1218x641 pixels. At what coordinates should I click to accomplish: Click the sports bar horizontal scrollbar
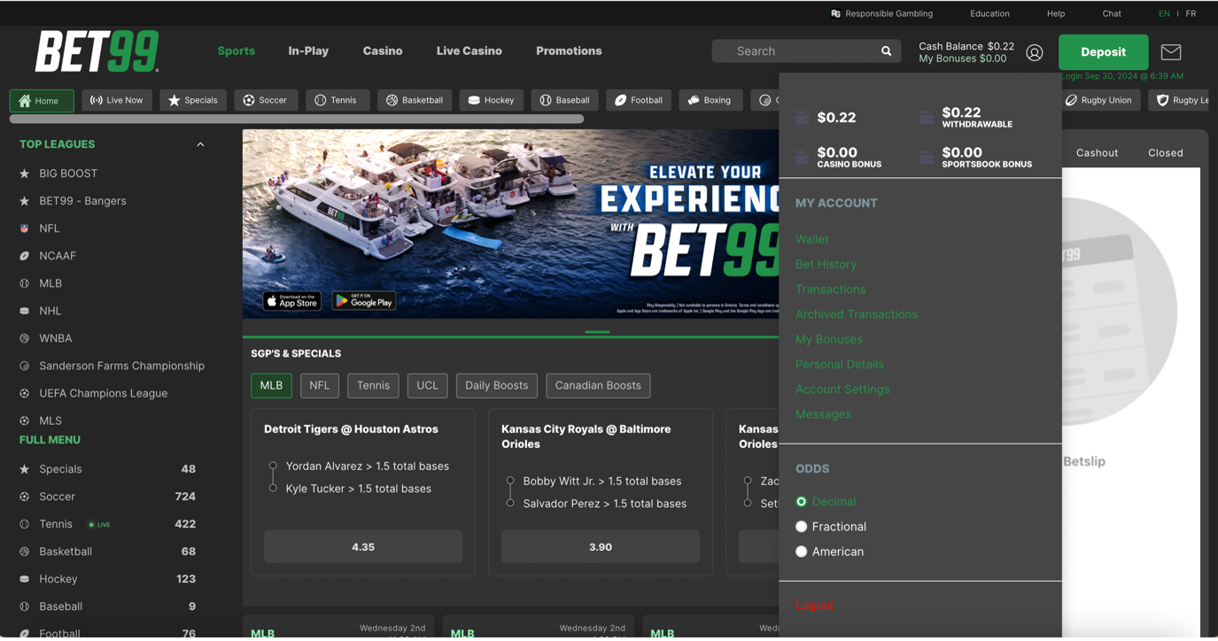[x=297, y=119]
